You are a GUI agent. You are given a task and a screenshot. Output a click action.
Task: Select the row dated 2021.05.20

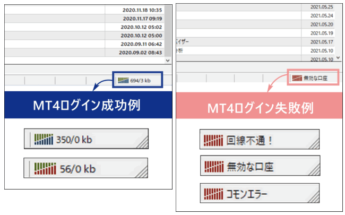click(256, 24)
